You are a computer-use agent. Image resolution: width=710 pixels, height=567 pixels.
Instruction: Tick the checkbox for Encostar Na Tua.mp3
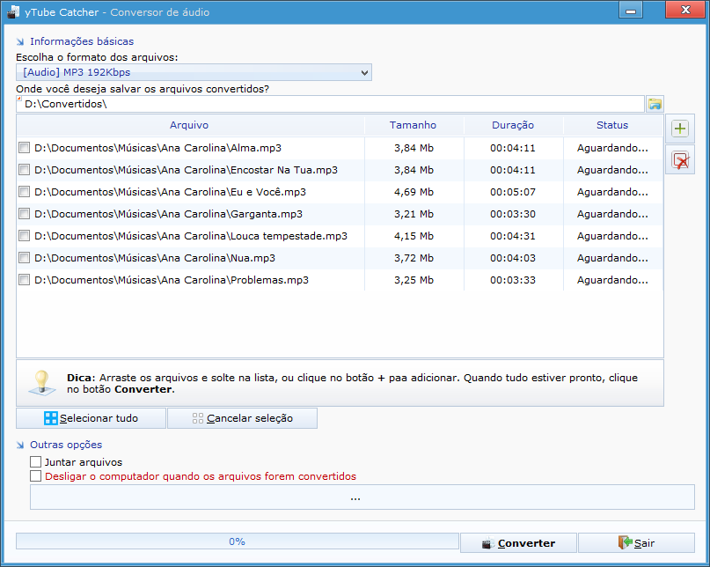coord(24,170)
